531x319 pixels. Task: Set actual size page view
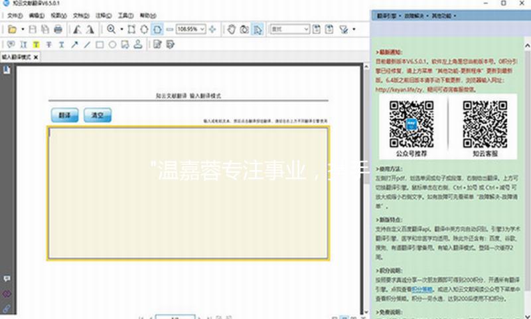point(131,29)
